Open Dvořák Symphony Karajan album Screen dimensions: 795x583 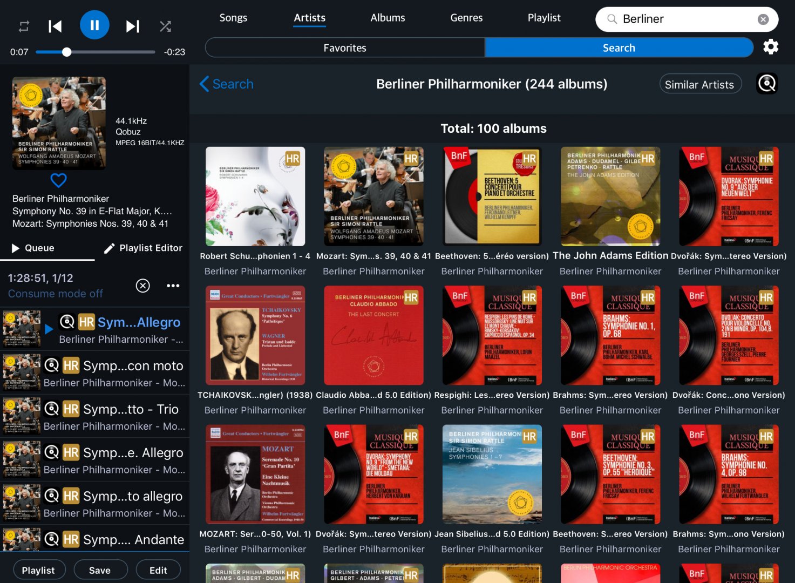[x=373, y=474]
